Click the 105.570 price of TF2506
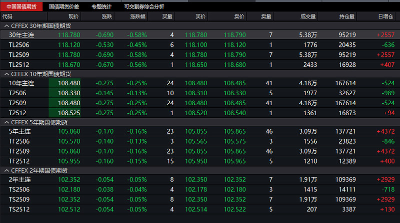Viewport: 400px width, 223px height. [69, 141]
